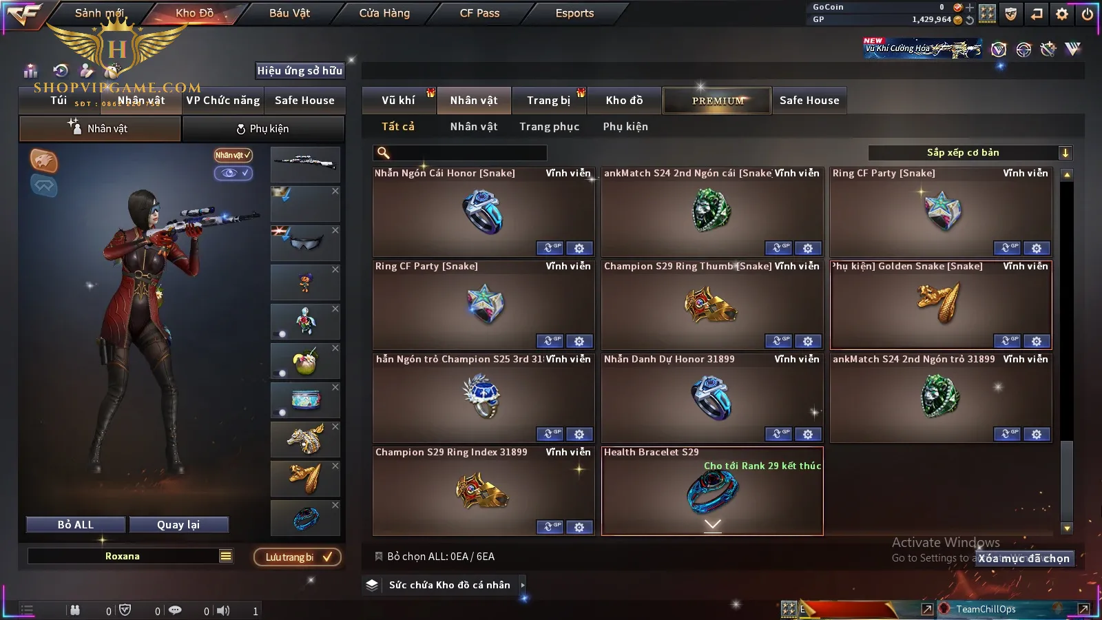Check the Bỏ chọn ALL checkbox
The width and height of the screenshot is (1102, 620).
point(378,556)
